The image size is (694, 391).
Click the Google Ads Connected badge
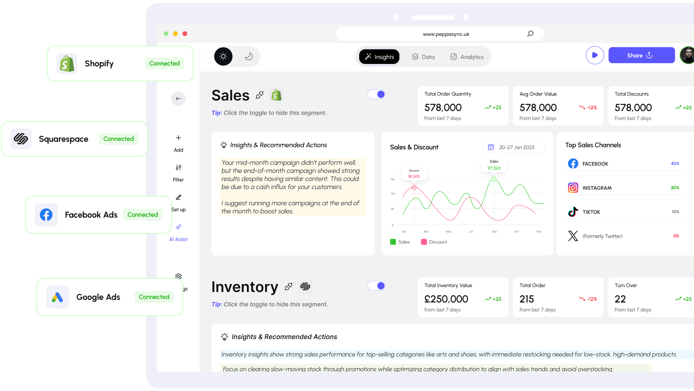coord(154,297)
